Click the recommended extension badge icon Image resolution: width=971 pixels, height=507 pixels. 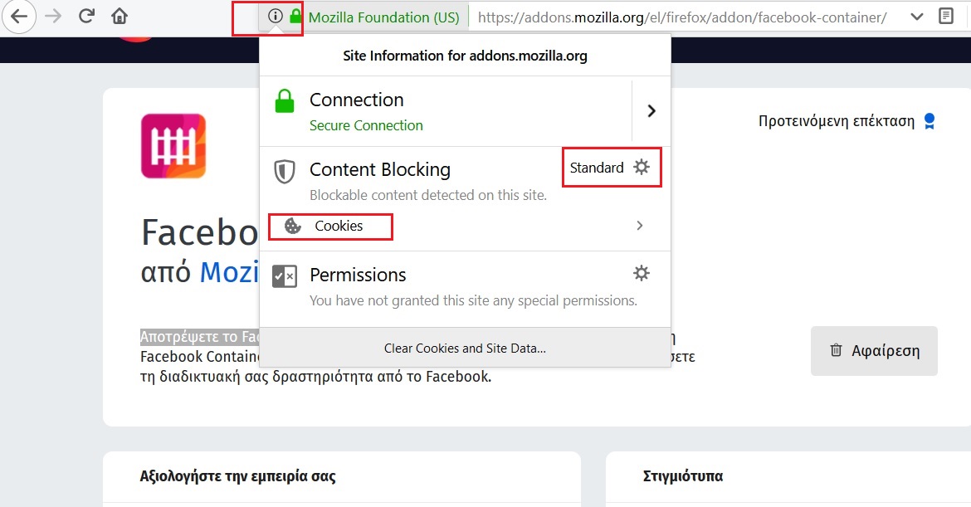(x=929, y=120)
